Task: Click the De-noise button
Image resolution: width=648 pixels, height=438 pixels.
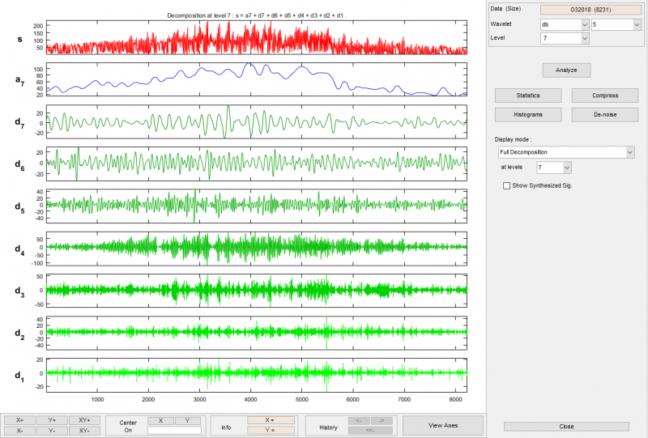Action: pyautogui.click(x=604, y=115)
